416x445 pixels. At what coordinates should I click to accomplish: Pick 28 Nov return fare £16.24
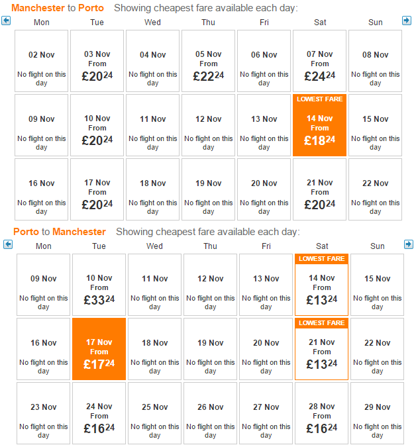coord(322,413)
